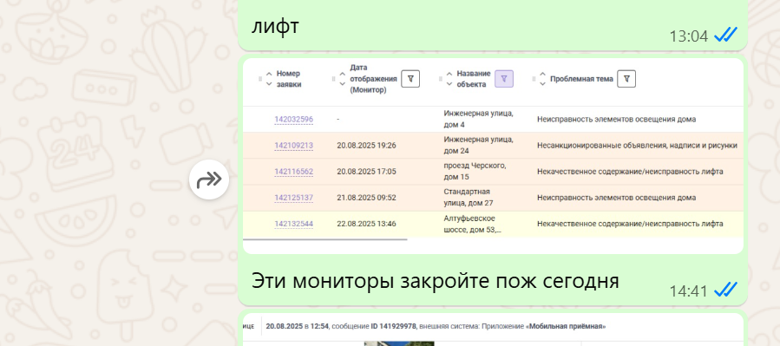Click the лифт message text
The width and height of the screenshot is (780, 346).
275,26
